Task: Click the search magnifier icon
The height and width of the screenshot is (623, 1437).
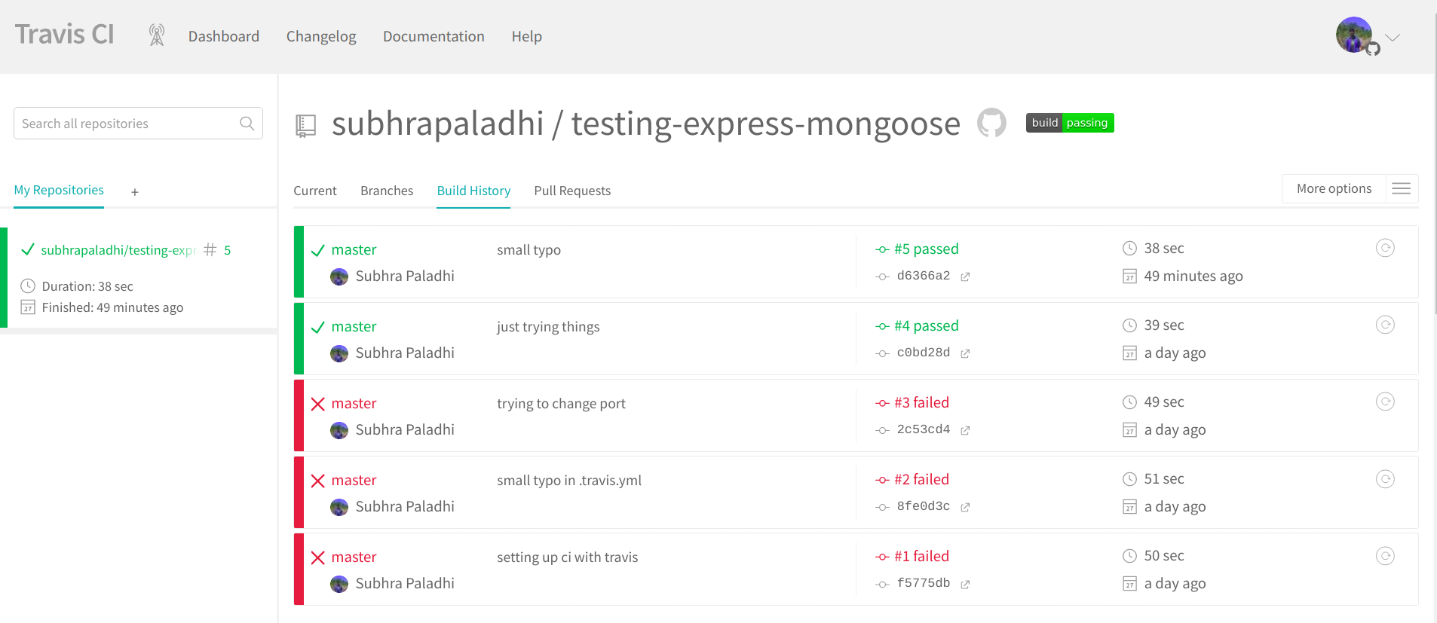Action: [x=247, y=124]
